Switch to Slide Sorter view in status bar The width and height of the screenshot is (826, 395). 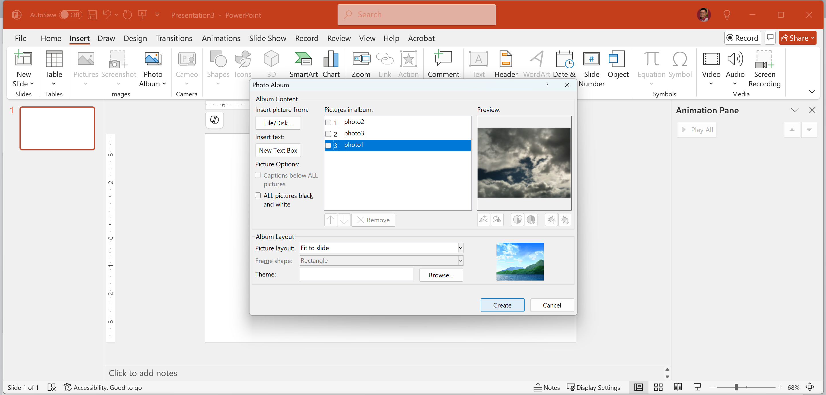click(x=658, y=387)
